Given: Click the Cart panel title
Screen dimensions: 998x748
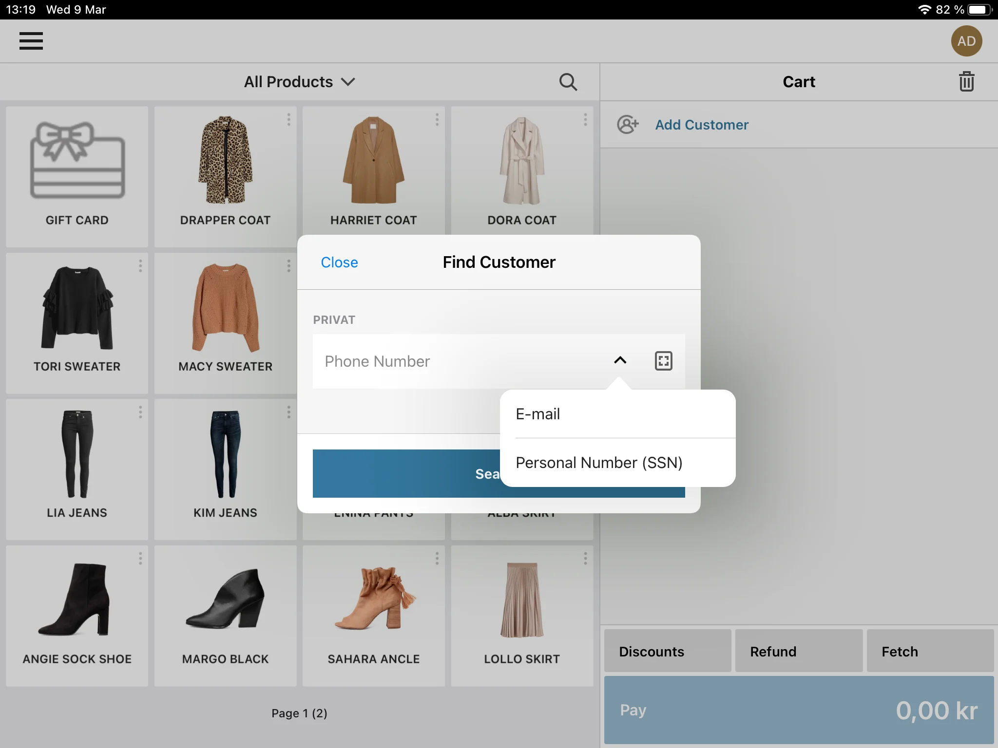Looking at the screenshot, I should (x=799, y=82).
